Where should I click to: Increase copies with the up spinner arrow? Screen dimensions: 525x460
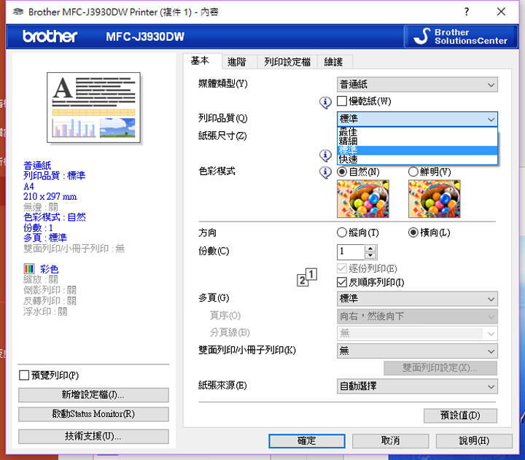click(x=370, y=249)
